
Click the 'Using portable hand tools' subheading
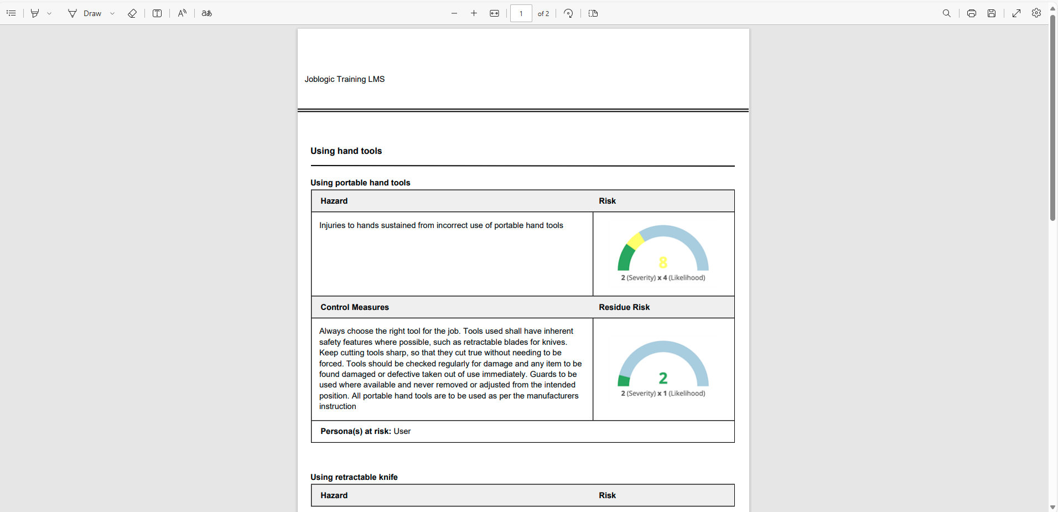coord(360,183)
